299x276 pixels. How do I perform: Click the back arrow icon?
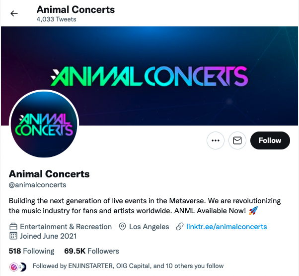coord(14,13)
